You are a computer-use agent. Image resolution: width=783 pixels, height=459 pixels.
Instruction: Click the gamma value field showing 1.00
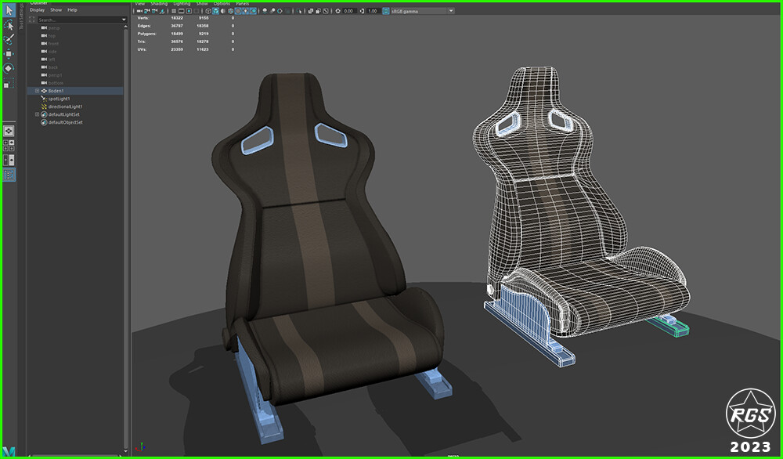(x=373, y=11)
